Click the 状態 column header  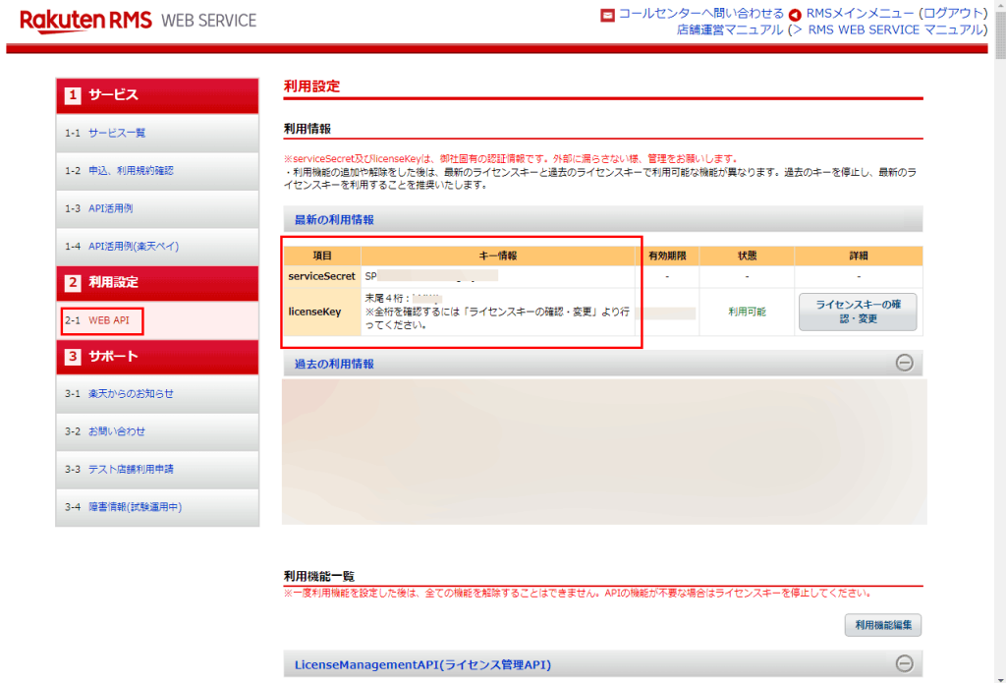(x=747, y=256)
